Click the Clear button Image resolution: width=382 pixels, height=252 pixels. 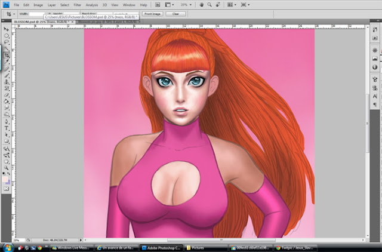[175, 14]
